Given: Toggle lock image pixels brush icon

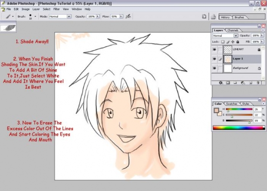Looking at the screenshot, I should [x=228, y=42].
